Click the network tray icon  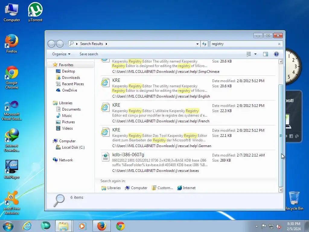pyautogui.click(x=271, y=226)
